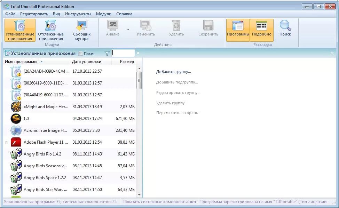
Task: Open the Файл menu
Action: pyautogui.click(x=10, y=14)
